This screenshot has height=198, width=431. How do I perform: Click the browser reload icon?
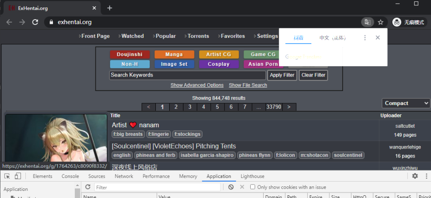coord(35,22)
